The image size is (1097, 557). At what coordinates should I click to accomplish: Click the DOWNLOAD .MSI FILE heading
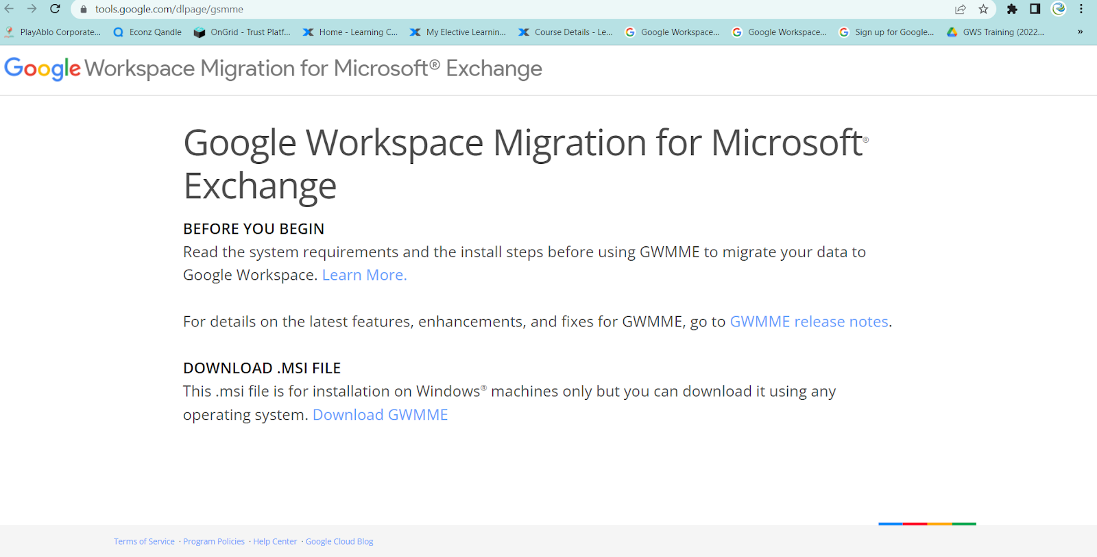(x=262, y=368)
